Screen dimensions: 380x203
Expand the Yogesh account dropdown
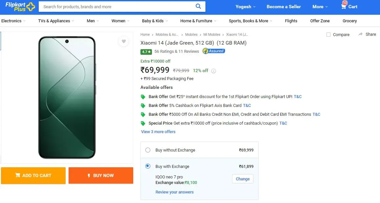point(245,7)
